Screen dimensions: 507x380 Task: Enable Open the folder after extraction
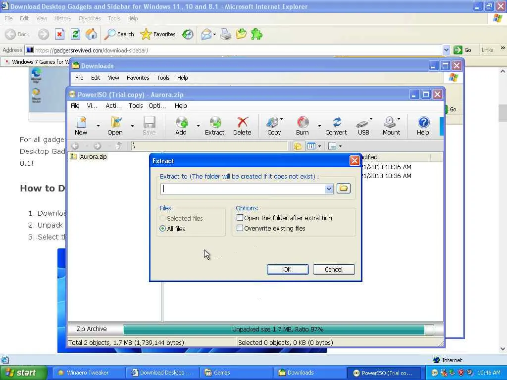(x=240, y=218)
